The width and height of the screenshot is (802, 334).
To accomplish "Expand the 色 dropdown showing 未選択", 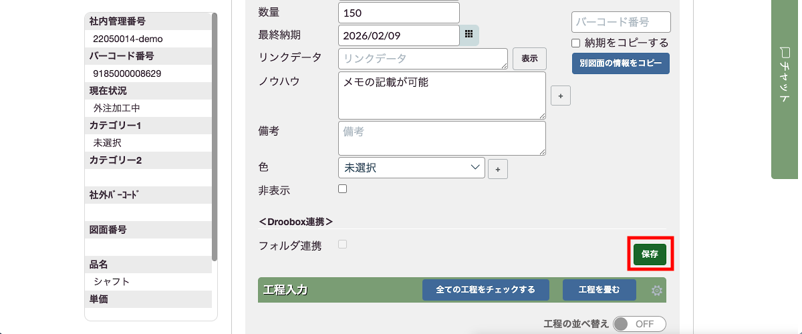I will click(412, 168).
